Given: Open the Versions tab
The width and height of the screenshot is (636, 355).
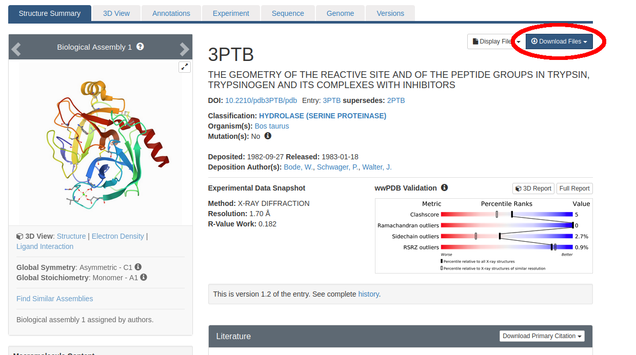Looking at the screenshot, I should pyautogui.click(x=390, y=13).
